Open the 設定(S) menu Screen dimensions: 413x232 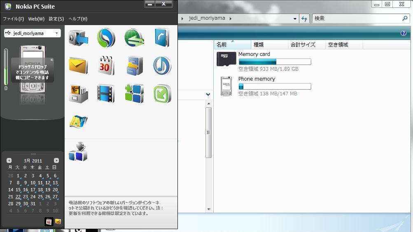click(x=56, y=19)
